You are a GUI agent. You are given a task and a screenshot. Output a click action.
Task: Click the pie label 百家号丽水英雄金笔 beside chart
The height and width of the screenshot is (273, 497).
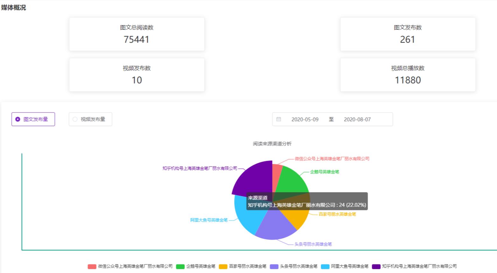337,214
